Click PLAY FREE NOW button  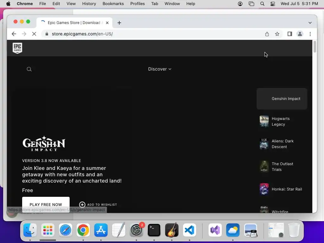coord(46,205)
